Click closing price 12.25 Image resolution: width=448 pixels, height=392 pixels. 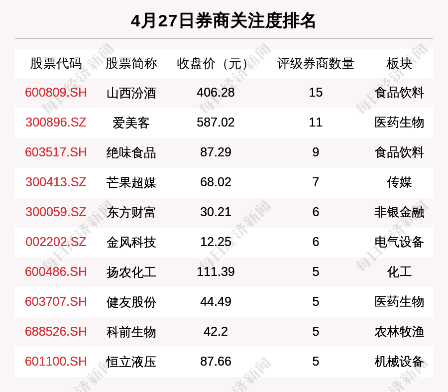(x=216, y=242)
